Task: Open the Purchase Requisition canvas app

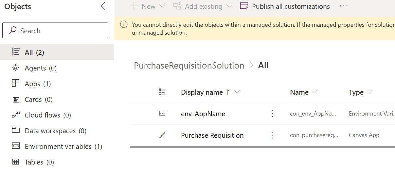Action: pos(212,135)
